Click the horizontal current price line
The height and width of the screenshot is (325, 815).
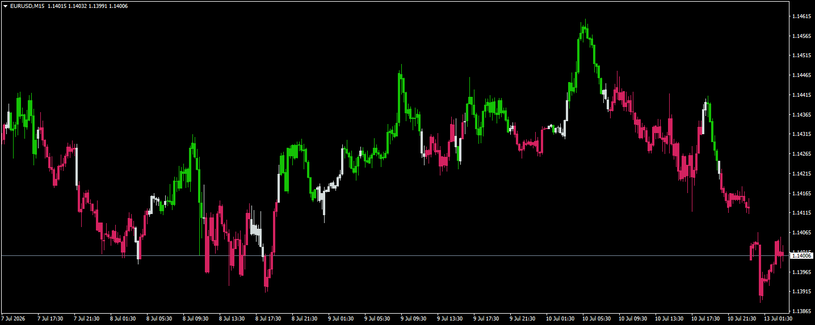(x=395, y=256)
